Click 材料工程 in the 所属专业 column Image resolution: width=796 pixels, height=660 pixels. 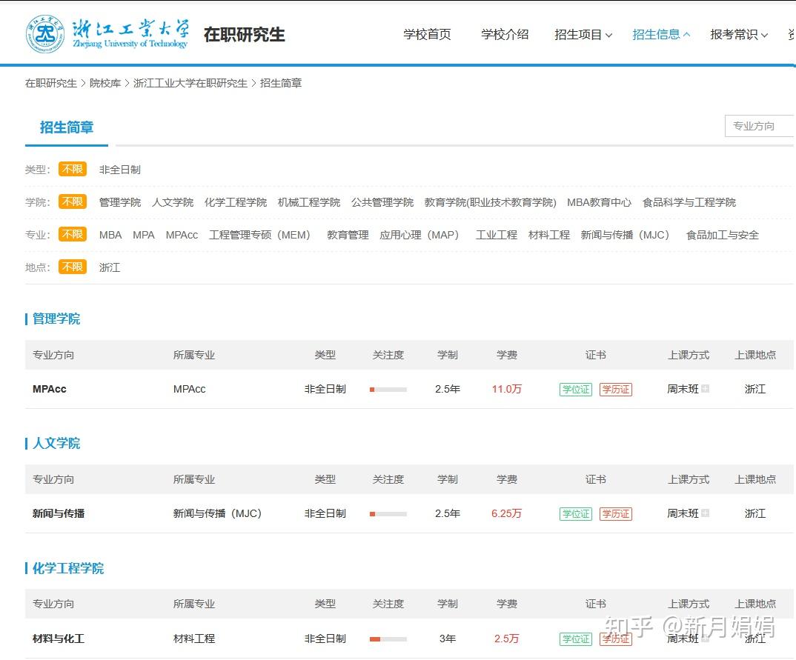(x=194, y=639)
